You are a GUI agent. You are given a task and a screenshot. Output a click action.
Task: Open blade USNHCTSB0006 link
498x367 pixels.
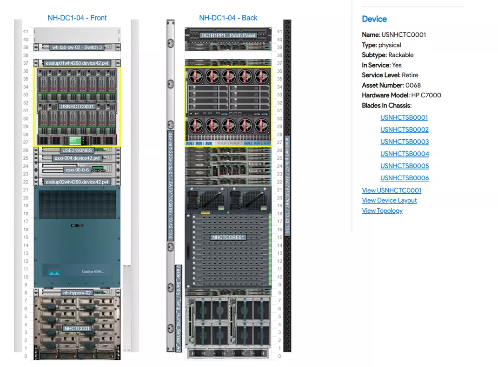(x=404, y=178)
